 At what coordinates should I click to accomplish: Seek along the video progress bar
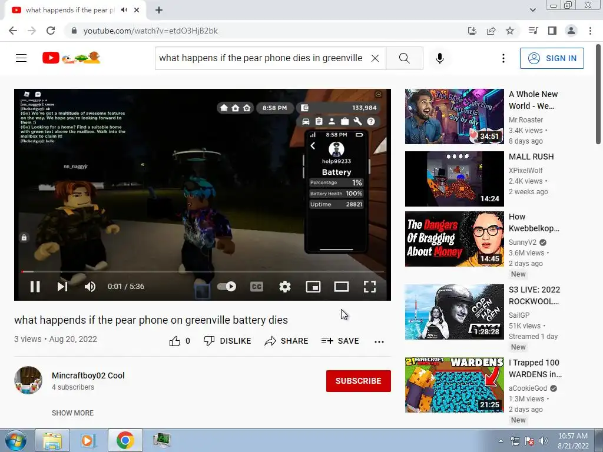click(x=203, y=272)
